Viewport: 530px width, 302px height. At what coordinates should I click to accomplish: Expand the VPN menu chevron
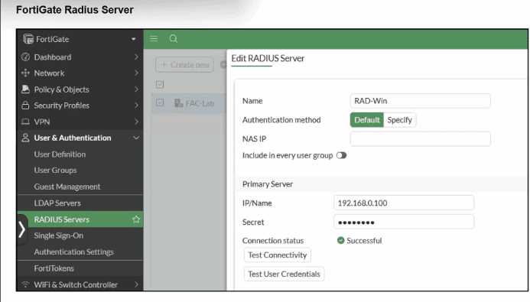click(x=136, y=122)
